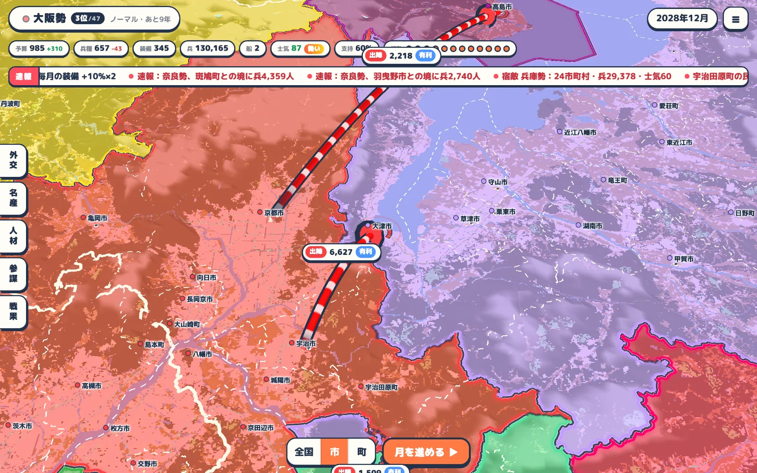
Task: Open the 人材 personnel side tab
Action: pos(13,236)
